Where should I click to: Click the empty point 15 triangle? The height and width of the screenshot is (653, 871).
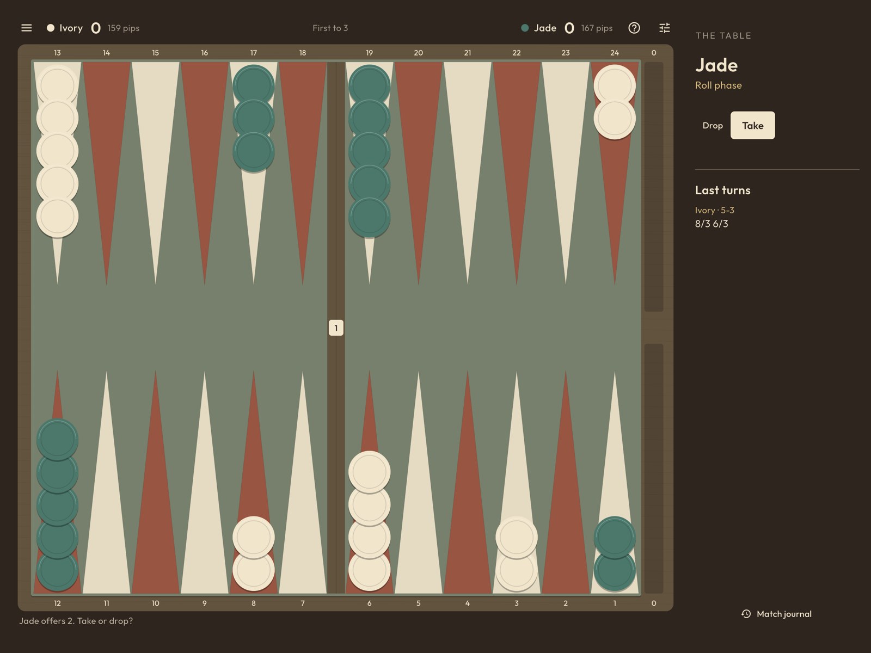156,173
